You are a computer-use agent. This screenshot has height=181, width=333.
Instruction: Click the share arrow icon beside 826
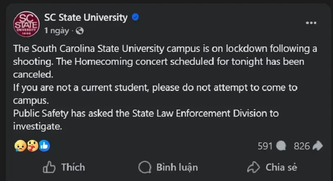click(x=318, y=146)
